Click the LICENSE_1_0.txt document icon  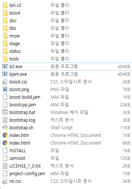[x=5, y=166]
